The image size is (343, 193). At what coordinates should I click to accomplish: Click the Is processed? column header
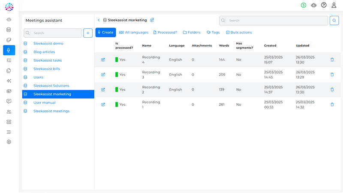click(x=124, y=45)
